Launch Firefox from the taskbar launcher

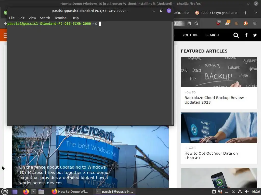[26, 192]
